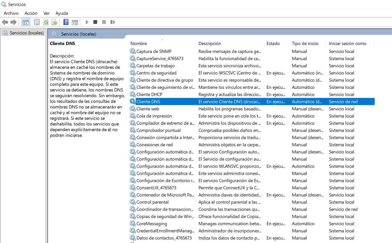Viewport: 392px width, 243px height.
Task: Open the Ver menu
Action: 47,13
